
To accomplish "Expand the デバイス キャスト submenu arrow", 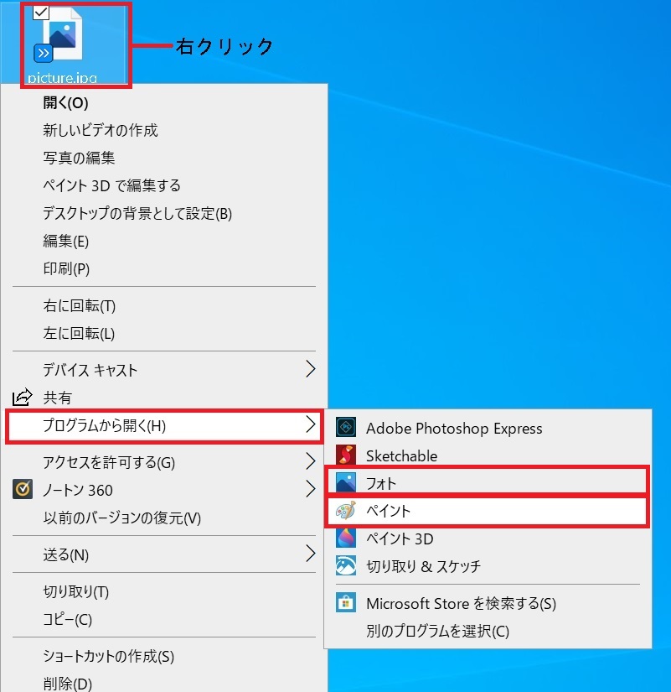I will [311, 369].
